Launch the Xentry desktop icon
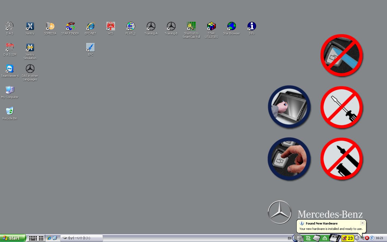 coord(30,27)
